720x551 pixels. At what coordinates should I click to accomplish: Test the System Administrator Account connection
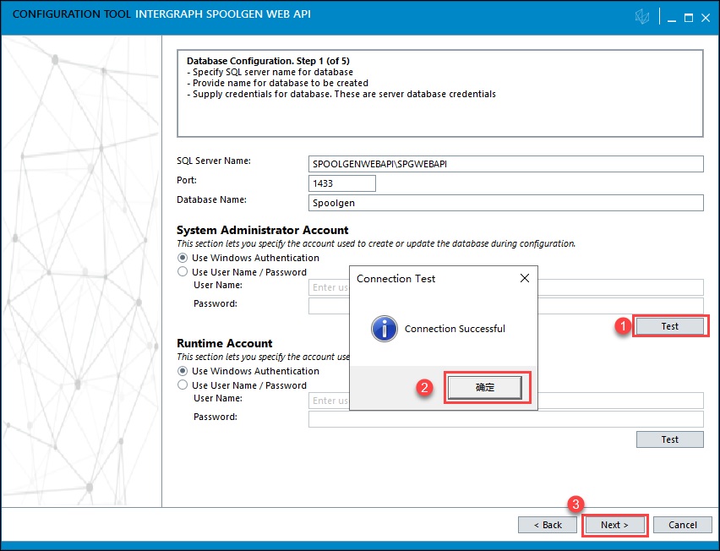pyautogui.click(x=669, y=326)
